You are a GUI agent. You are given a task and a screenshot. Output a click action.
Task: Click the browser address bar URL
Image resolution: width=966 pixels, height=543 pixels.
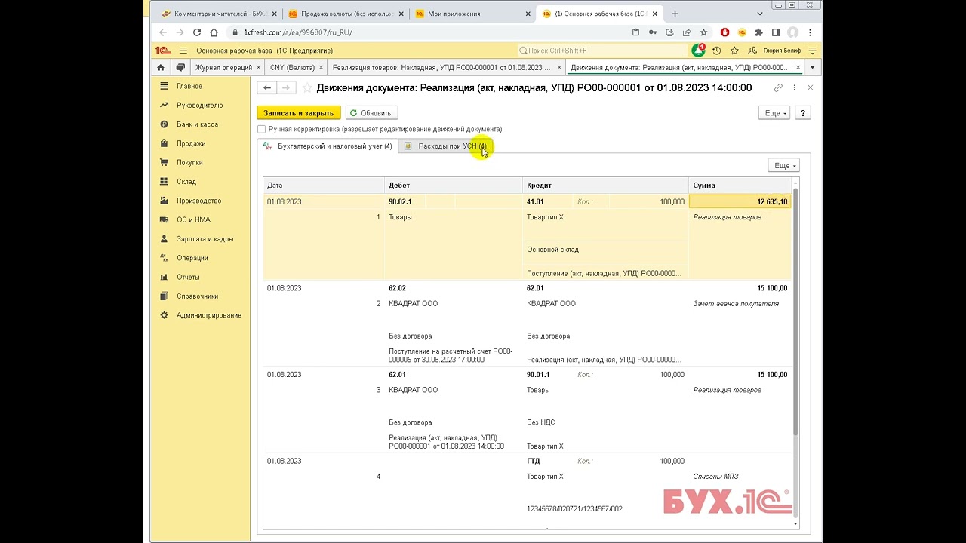pos(298,32)
